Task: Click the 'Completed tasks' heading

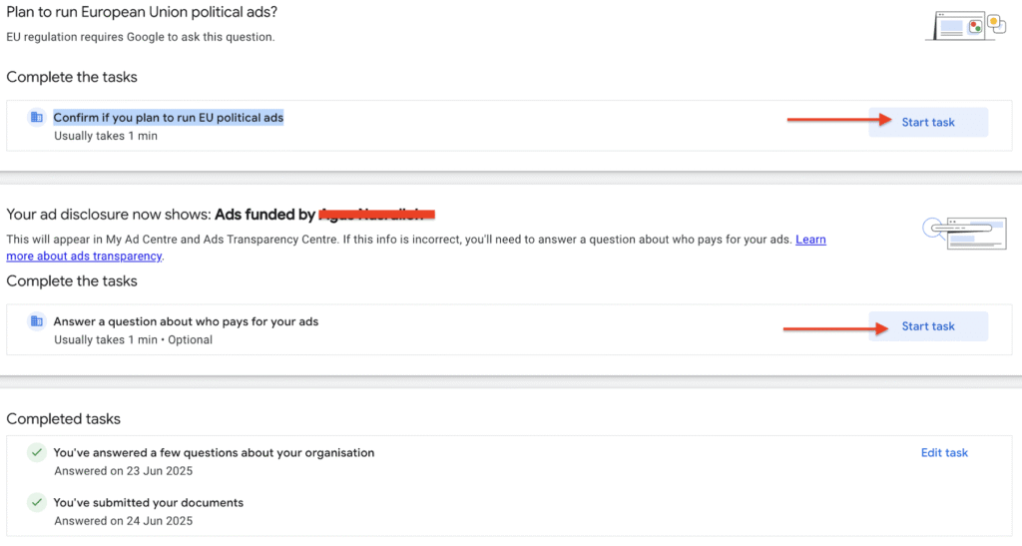Action: click(x=63, y=419)
